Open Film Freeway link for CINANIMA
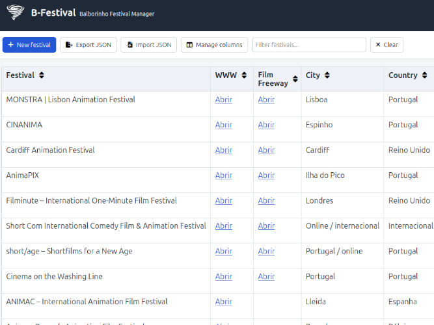The height and width of the screenshot is (325, 434). click(266, 125)
